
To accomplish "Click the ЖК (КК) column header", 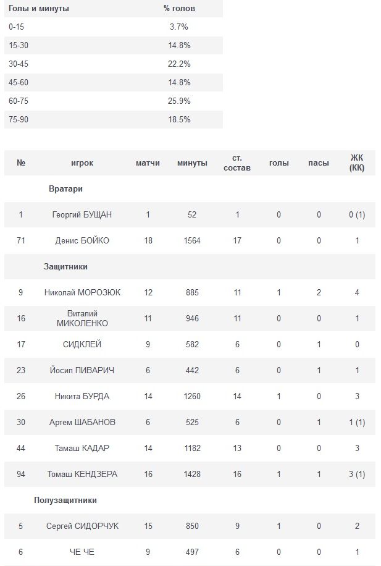I will point(357,163).
